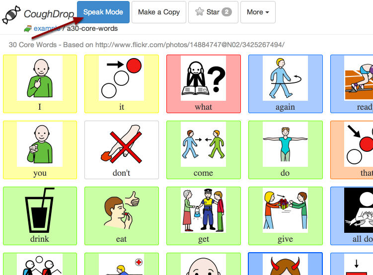Select the bottom-row down-arrow symbol tile

point(352,264)
